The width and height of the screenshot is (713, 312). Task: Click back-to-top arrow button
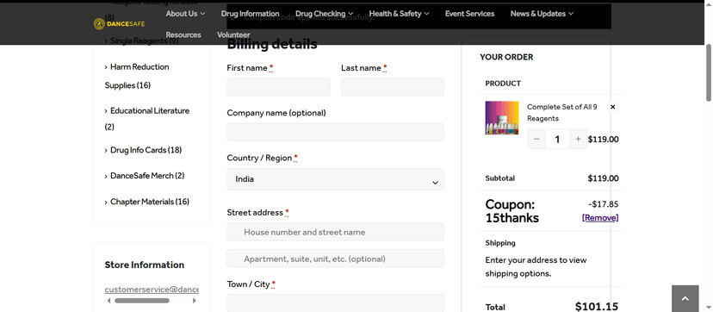click(x=685, y=299)
